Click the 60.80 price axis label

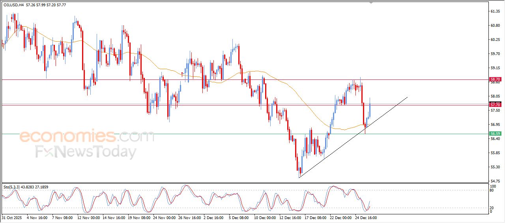point(495,26)
